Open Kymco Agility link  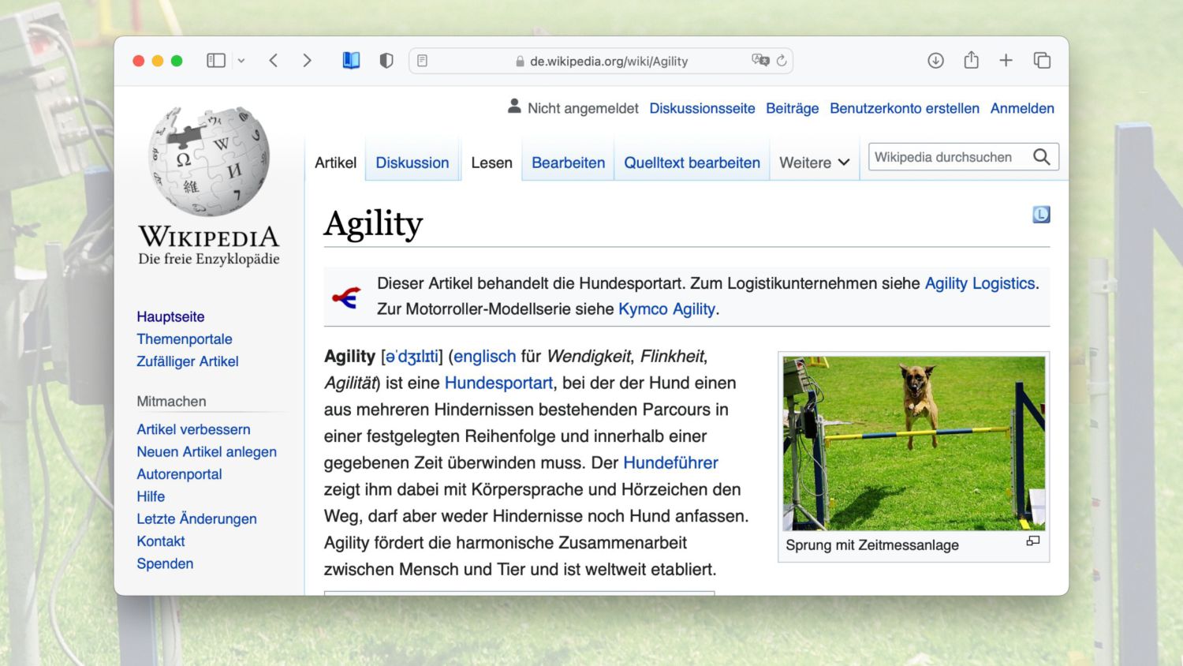click(x=666, y=309)
